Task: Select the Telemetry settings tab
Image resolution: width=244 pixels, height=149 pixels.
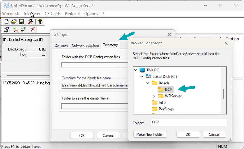Action: 110,45
